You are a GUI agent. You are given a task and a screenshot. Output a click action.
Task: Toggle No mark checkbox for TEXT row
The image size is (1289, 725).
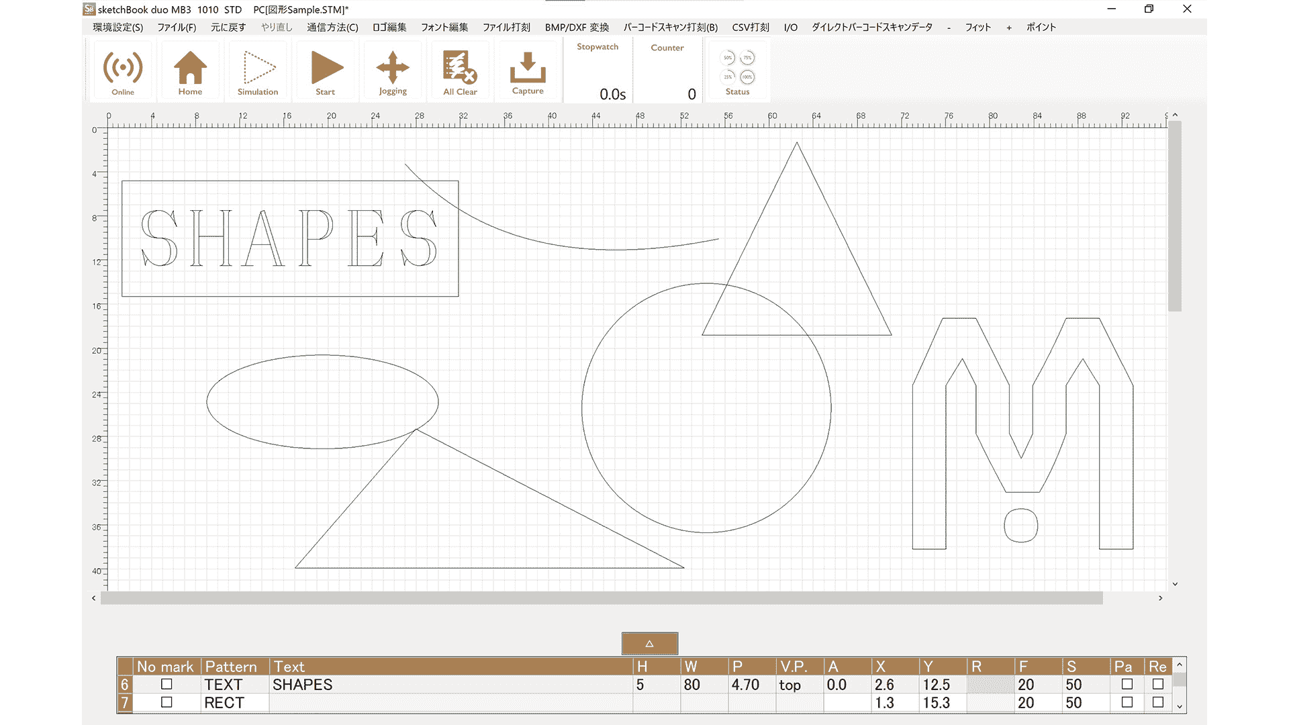[x=166, y=684]
